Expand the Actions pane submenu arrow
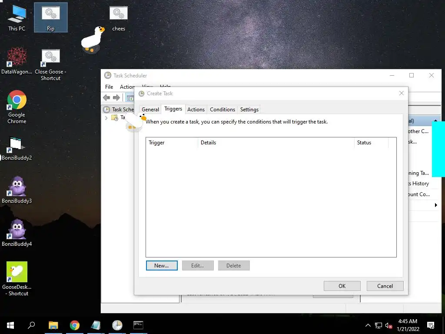 [x=436, y=205]
